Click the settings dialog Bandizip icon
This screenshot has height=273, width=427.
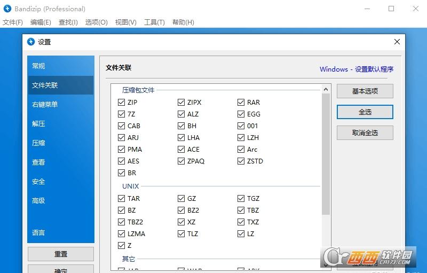31,42
